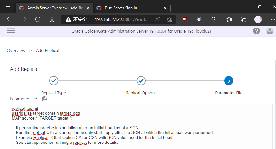Open the Collections toolbar icon
The image size is (276, 149).
click(x=244, y=19)
